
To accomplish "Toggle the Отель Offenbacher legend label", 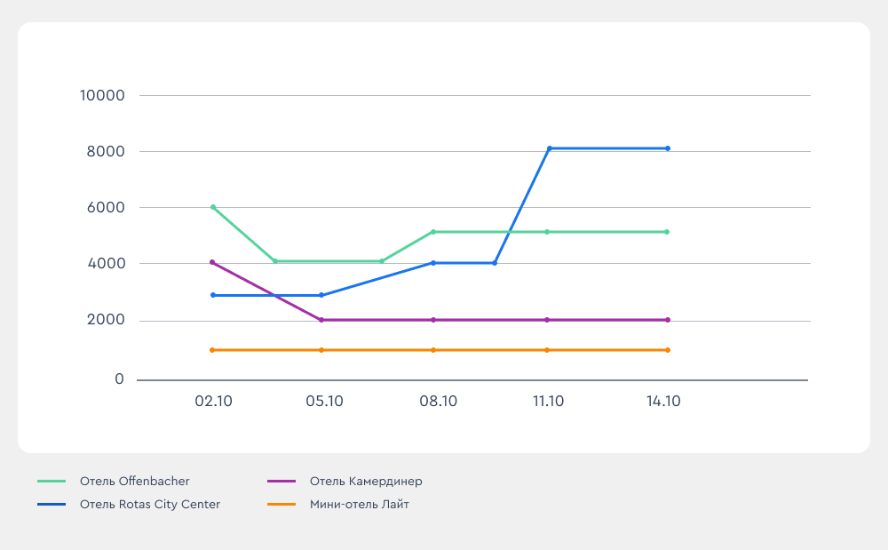I will (134, 482).
